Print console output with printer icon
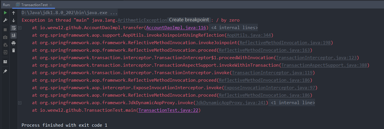Image resolution: width=384 pixels, height=129 pixels. pyautogui.click(x=14, y=43)
